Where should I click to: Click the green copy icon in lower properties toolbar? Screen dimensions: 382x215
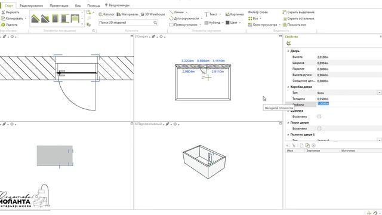click(307, 145)
